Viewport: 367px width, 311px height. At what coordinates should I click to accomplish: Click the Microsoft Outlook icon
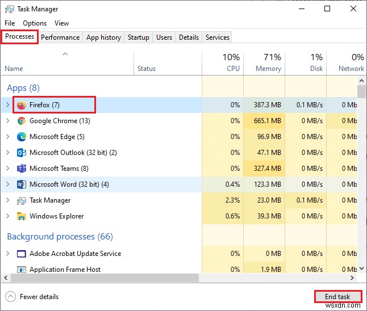22,153
